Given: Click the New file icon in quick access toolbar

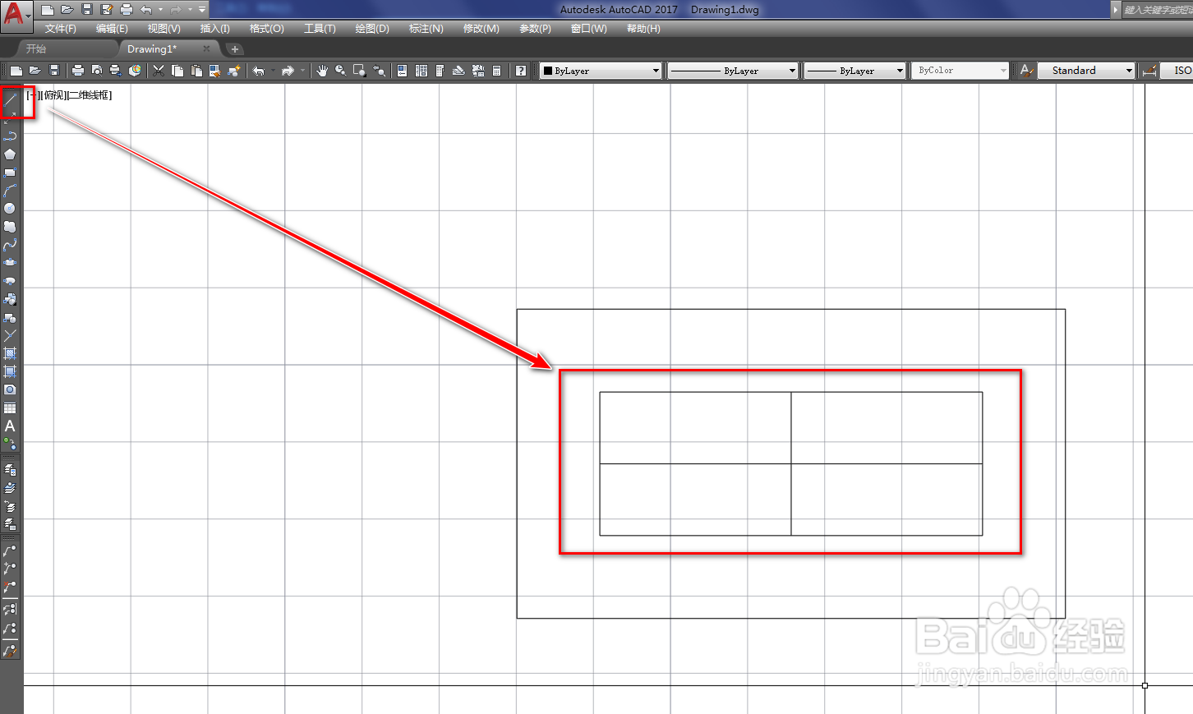Looking at the screenshot, I should coord(47,10).
